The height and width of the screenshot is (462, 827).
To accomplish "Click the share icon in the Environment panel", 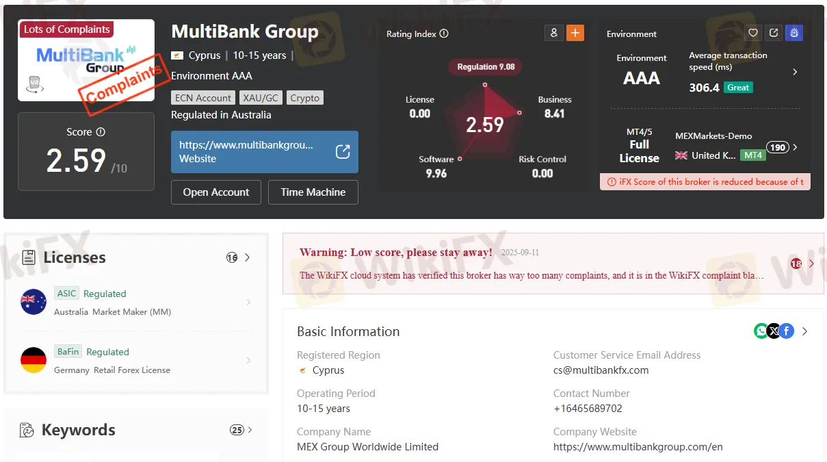I will coord(774,33).
